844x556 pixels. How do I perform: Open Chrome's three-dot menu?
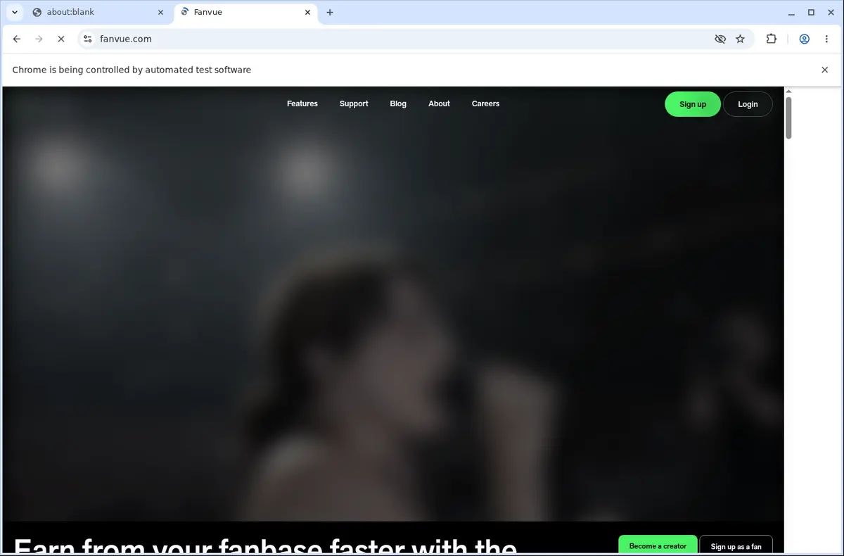click(826, 39)
